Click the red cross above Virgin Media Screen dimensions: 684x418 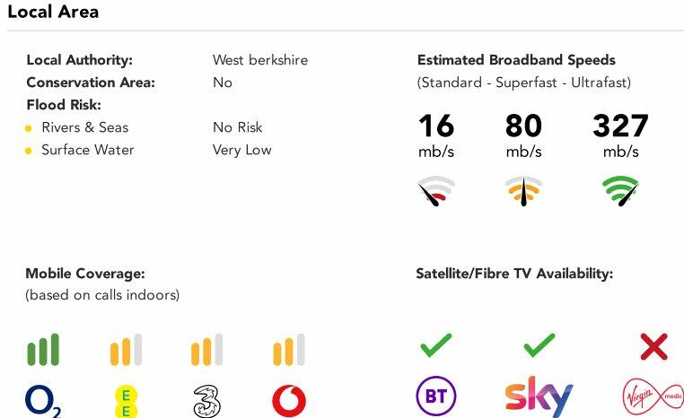(x=653, y=345)
